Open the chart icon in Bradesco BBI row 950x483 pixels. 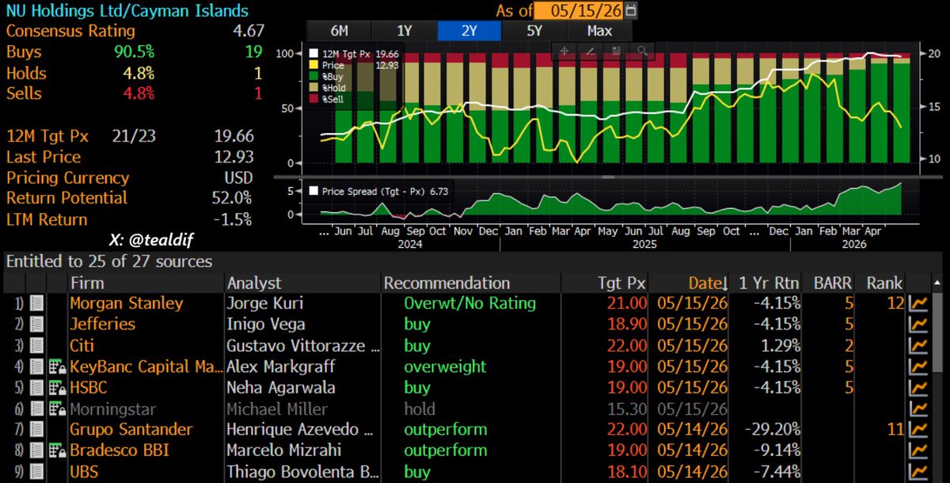click(918, 451)
